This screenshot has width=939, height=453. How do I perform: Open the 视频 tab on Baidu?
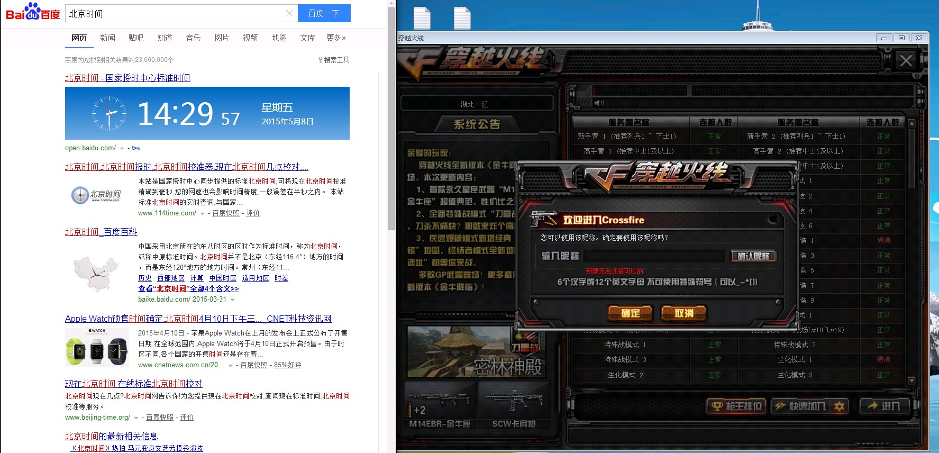click(x=250, y=38)
